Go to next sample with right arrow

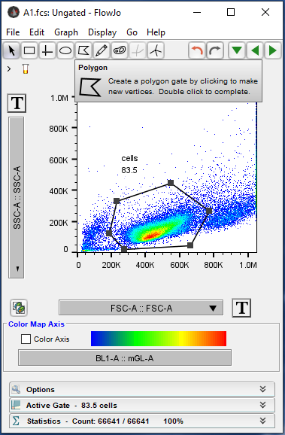(x=273, y=50)
